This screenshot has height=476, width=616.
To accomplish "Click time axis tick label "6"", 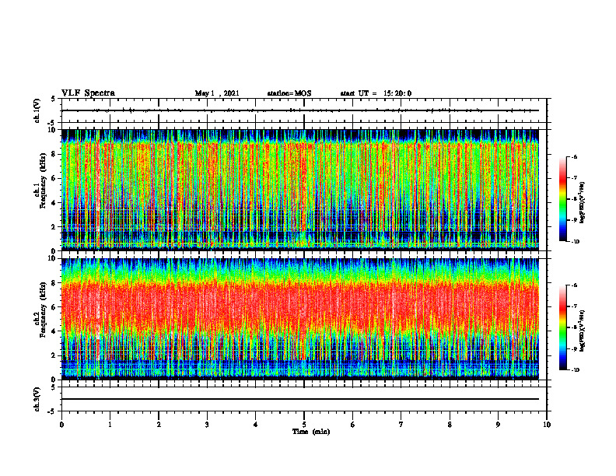I will coord(353,425).
